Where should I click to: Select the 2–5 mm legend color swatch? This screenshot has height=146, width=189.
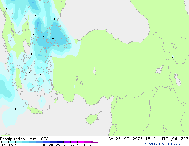tap(26, 142)
